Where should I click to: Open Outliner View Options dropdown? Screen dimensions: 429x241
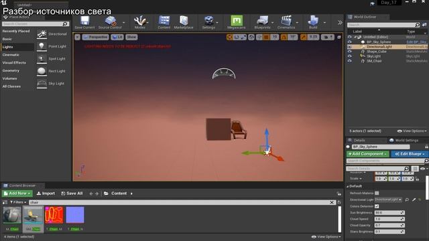[x=412, y=131]
